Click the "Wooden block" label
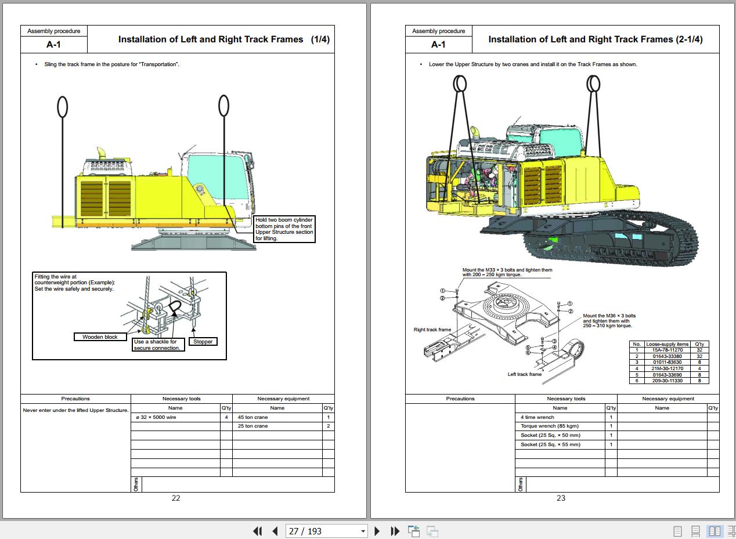This screenshot has height=539, width=736. [100, 337]
